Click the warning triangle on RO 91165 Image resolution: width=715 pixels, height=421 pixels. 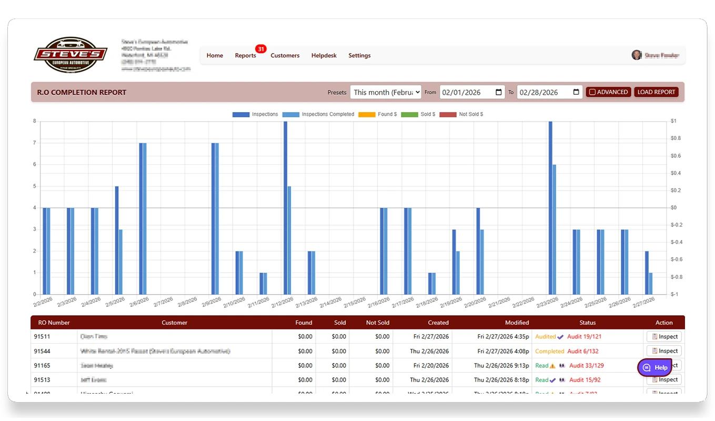tap(552, 366)
